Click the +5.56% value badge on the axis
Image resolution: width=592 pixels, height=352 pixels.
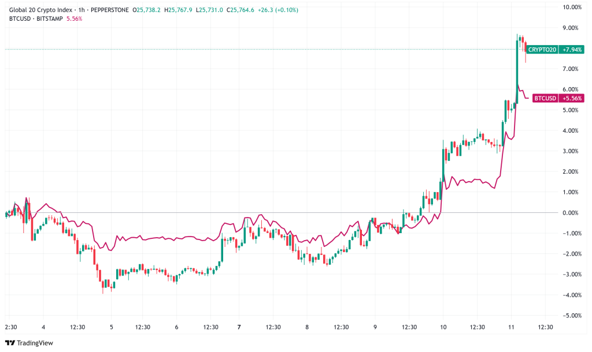[x=572, y=98]
